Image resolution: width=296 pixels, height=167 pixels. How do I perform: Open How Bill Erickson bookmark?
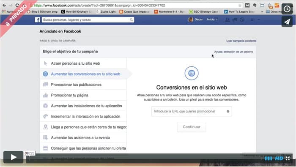click(x=76, y=11)
